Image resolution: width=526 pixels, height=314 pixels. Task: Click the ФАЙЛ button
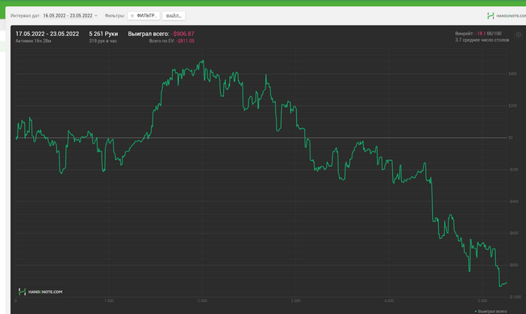pyautogui.click(x=174, y=15)
